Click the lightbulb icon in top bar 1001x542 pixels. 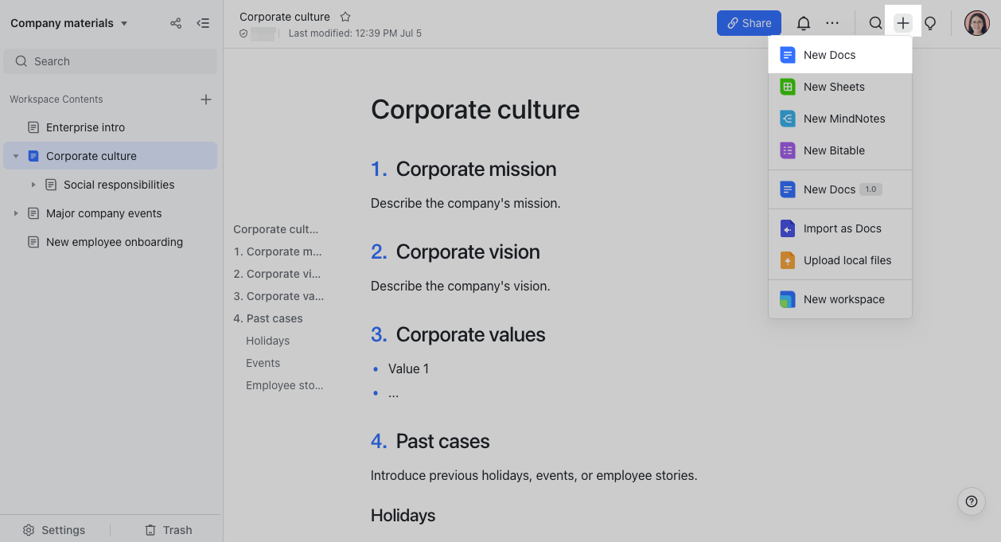click(929, 23)
